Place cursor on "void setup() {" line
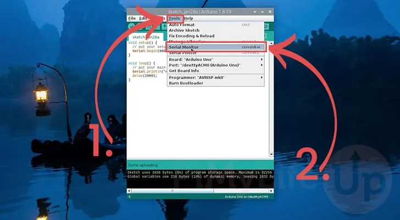 tap(143, 42)
